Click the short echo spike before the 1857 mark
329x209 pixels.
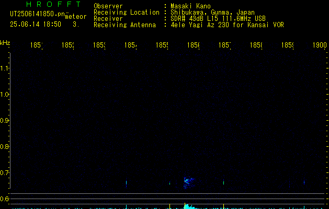tap(223, 182)
